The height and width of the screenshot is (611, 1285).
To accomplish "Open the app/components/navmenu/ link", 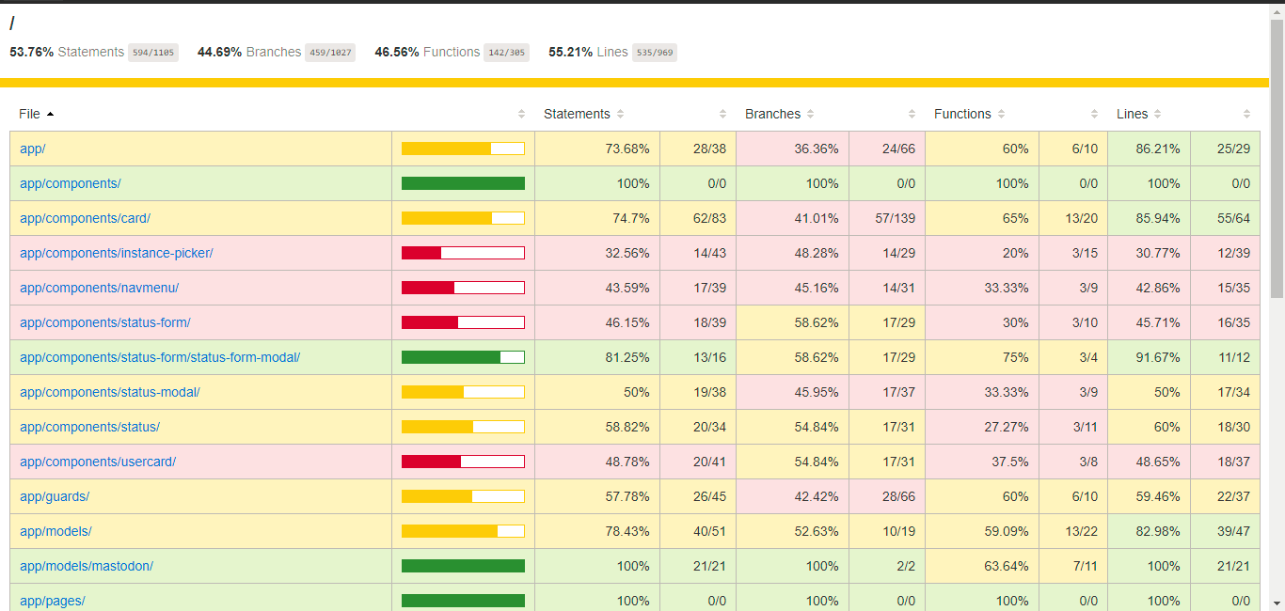I will [x=99, y=288].
